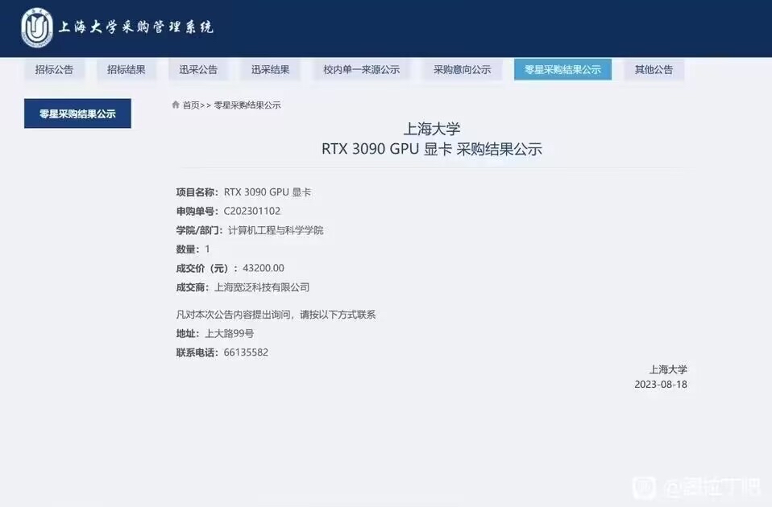Screen dimensions: 772x507
Task: Switch to the 招标结果 tab
Action: pyautogui.click(x=126, y=69)
